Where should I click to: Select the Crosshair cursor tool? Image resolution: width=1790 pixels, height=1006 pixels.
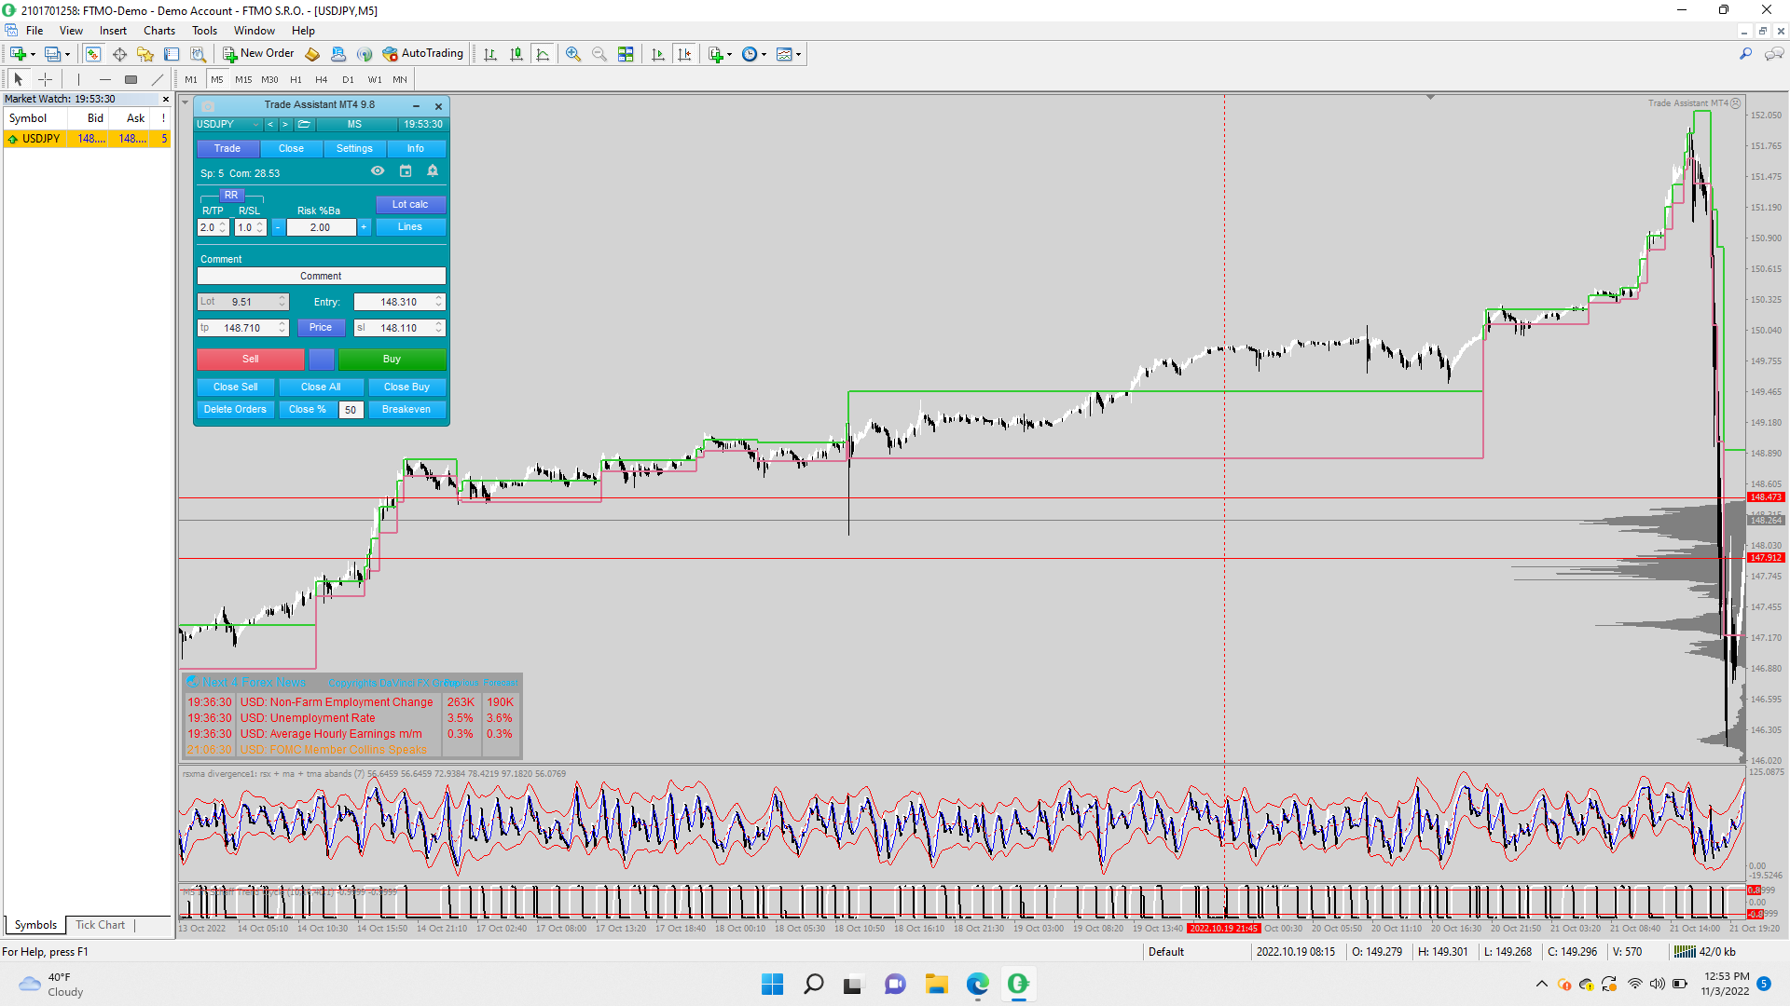click(x=45, y=79)
